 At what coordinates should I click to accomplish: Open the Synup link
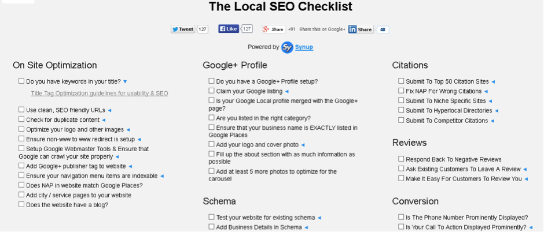pyautogui.click(x=304, y=47)
